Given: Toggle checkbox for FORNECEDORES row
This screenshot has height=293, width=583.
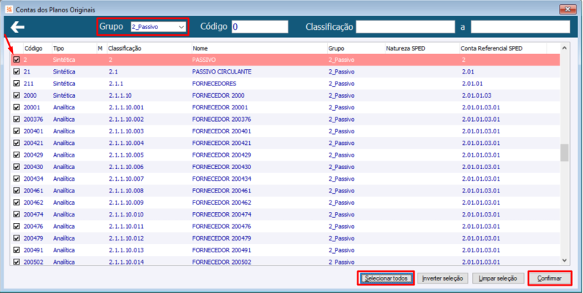Looking at the screenshot, I should [x=16, y=83].
